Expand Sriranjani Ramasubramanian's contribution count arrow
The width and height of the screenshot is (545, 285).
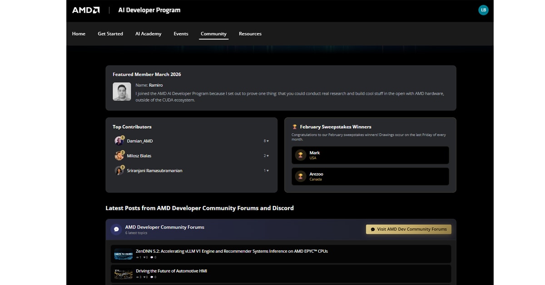[x=267, y=170]
